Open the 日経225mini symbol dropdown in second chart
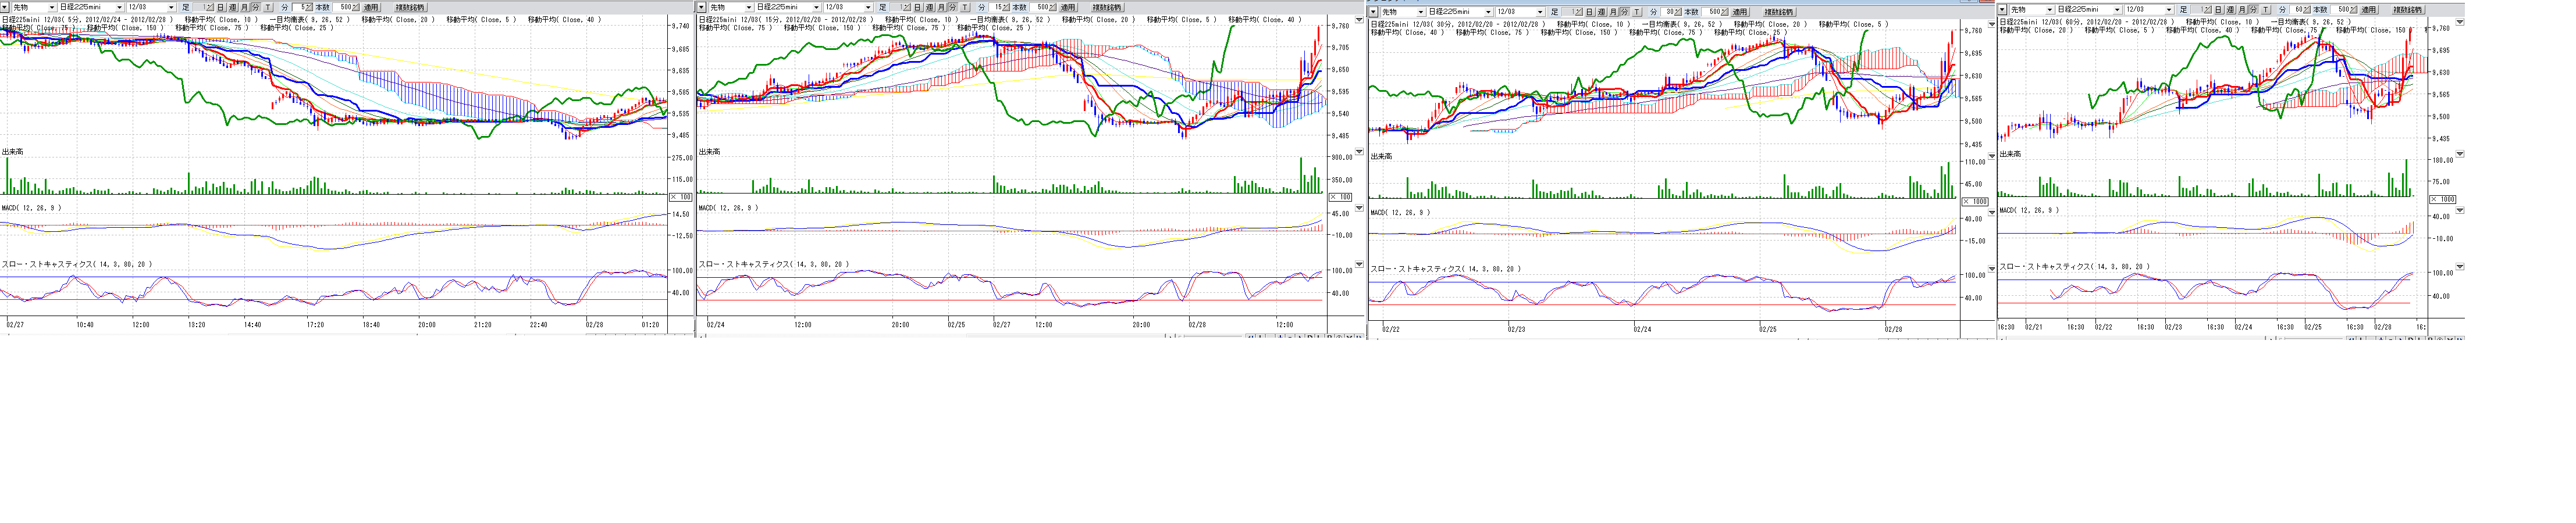The image size is (2576, 523). point(816,7)
